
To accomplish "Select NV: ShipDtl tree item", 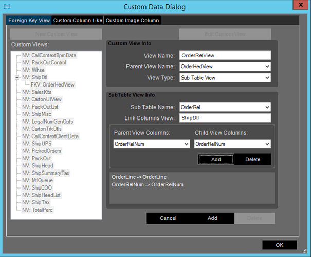I will tap(35, 77).
